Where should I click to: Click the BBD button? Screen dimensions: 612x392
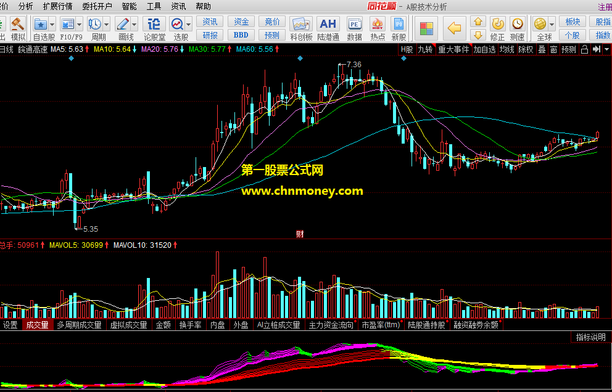(x=241, y=35)
